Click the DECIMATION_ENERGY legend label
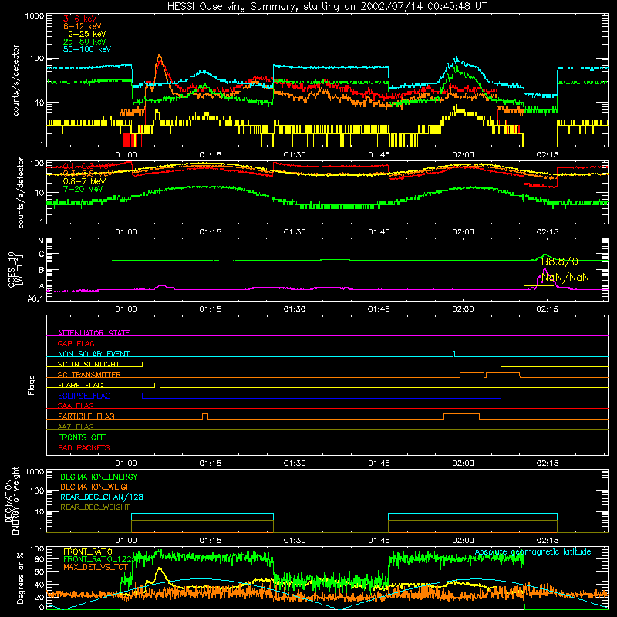The width and height of the screenshot is (617, 617). [99, 477]
